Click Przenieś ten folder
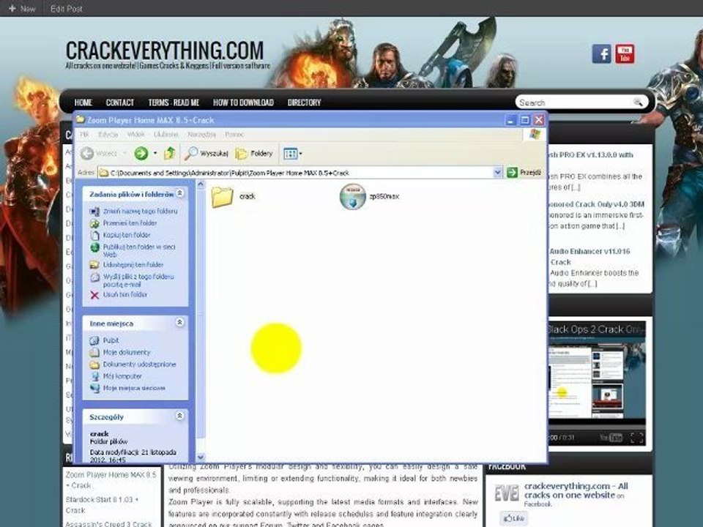 [130, 223]
